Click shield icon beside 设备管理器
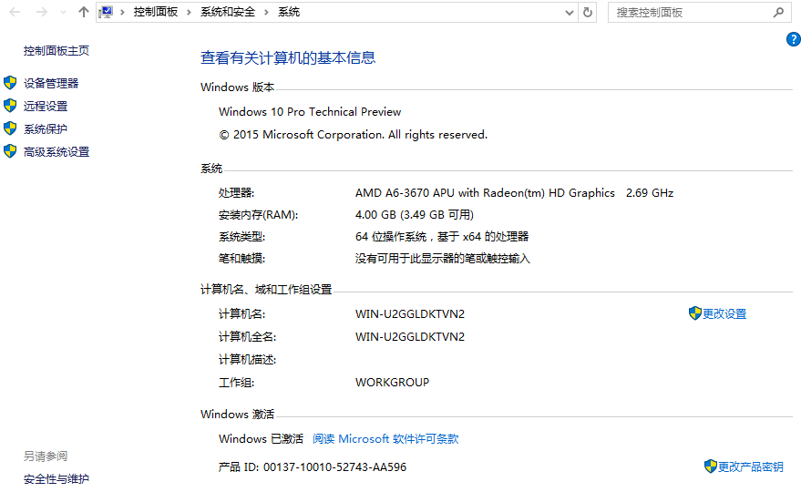The width and height of the screenshot is (801, 492). [10, 83]
